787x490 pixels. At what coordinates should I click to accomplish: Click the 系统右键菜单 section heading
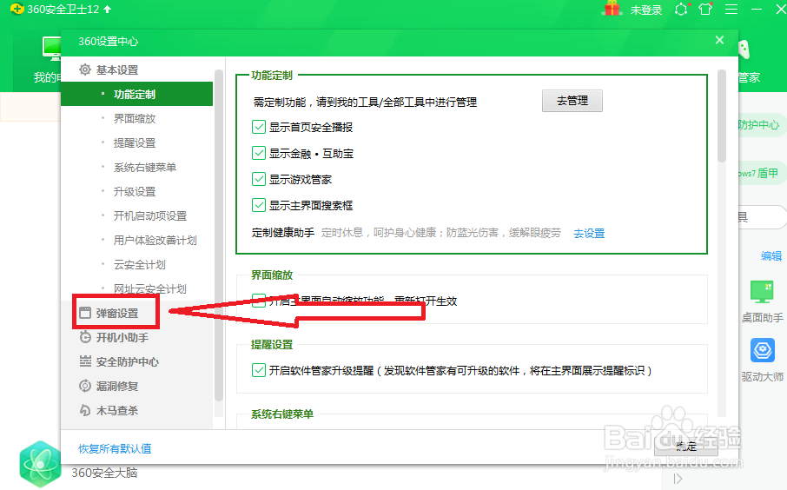coord(282,414)
